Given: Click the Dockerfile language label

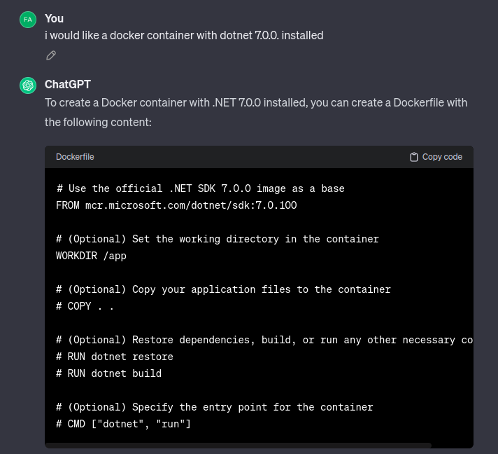Looking at the screenshot, I should pos(75,157).
